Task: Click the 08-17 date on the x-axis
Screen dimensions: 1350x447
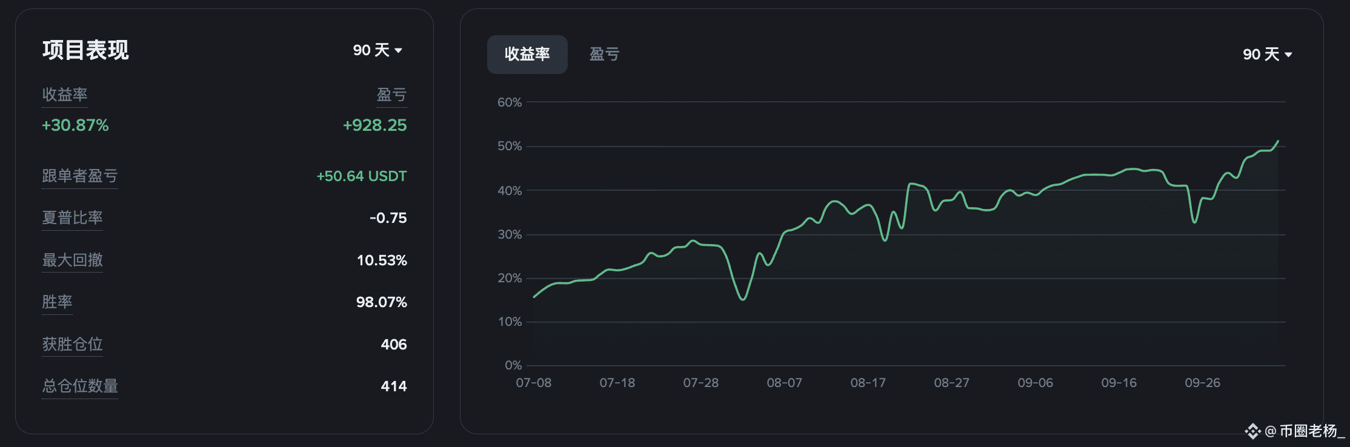Action: (x=868, y=383)
